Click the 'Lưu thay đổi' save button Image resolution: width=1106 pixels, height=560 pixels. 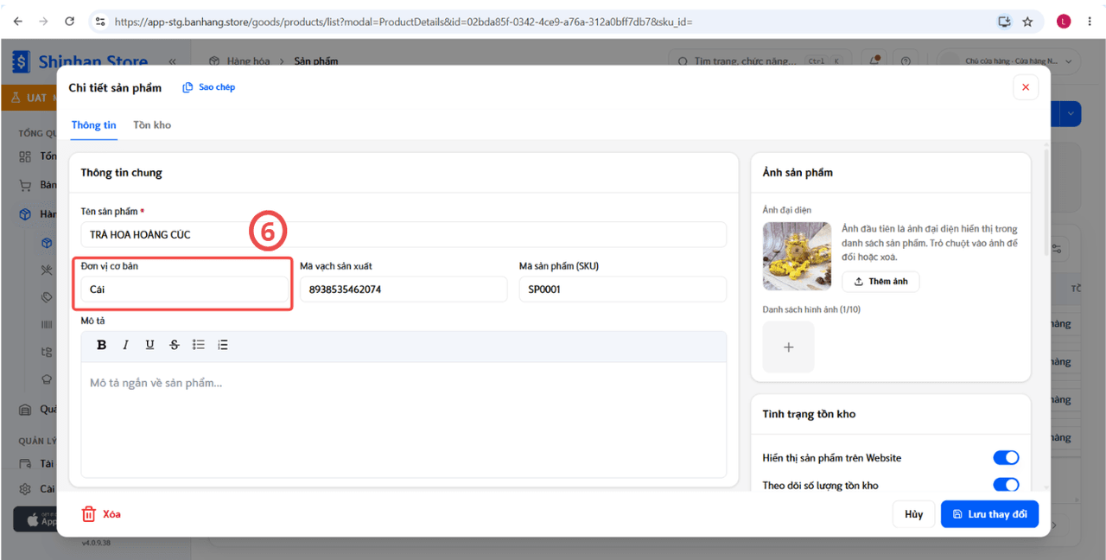tap(989, 514)
